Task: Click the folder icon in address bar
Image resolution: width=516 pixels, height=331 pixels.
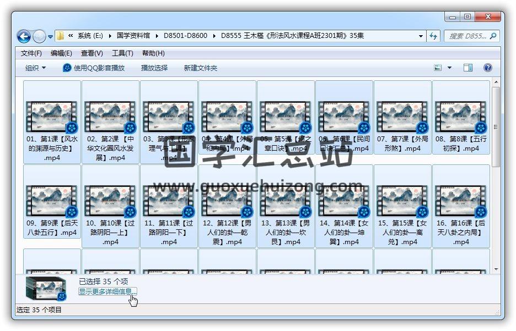Action: point(61,36)
